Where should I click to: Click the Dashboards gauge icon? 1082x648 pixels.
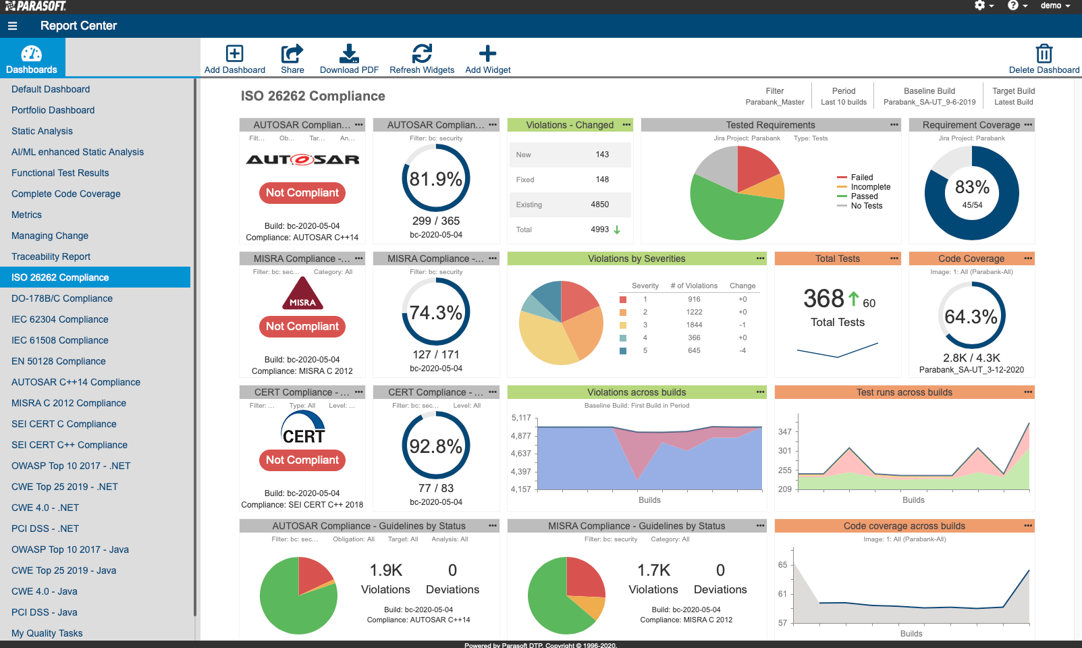(32, 53)
